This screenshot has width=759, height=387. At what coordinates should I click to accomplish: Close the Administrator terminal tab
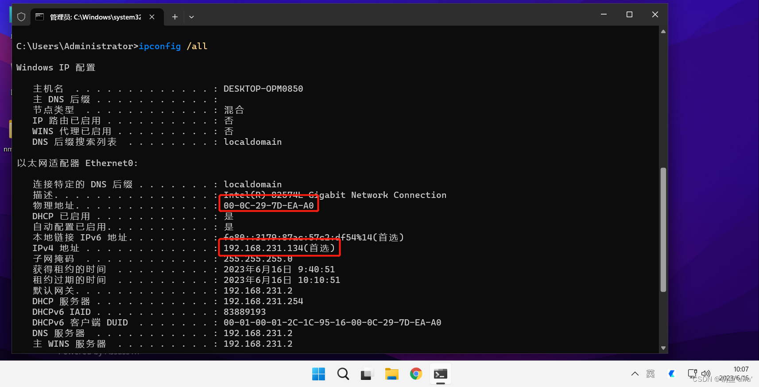(152, 17)
